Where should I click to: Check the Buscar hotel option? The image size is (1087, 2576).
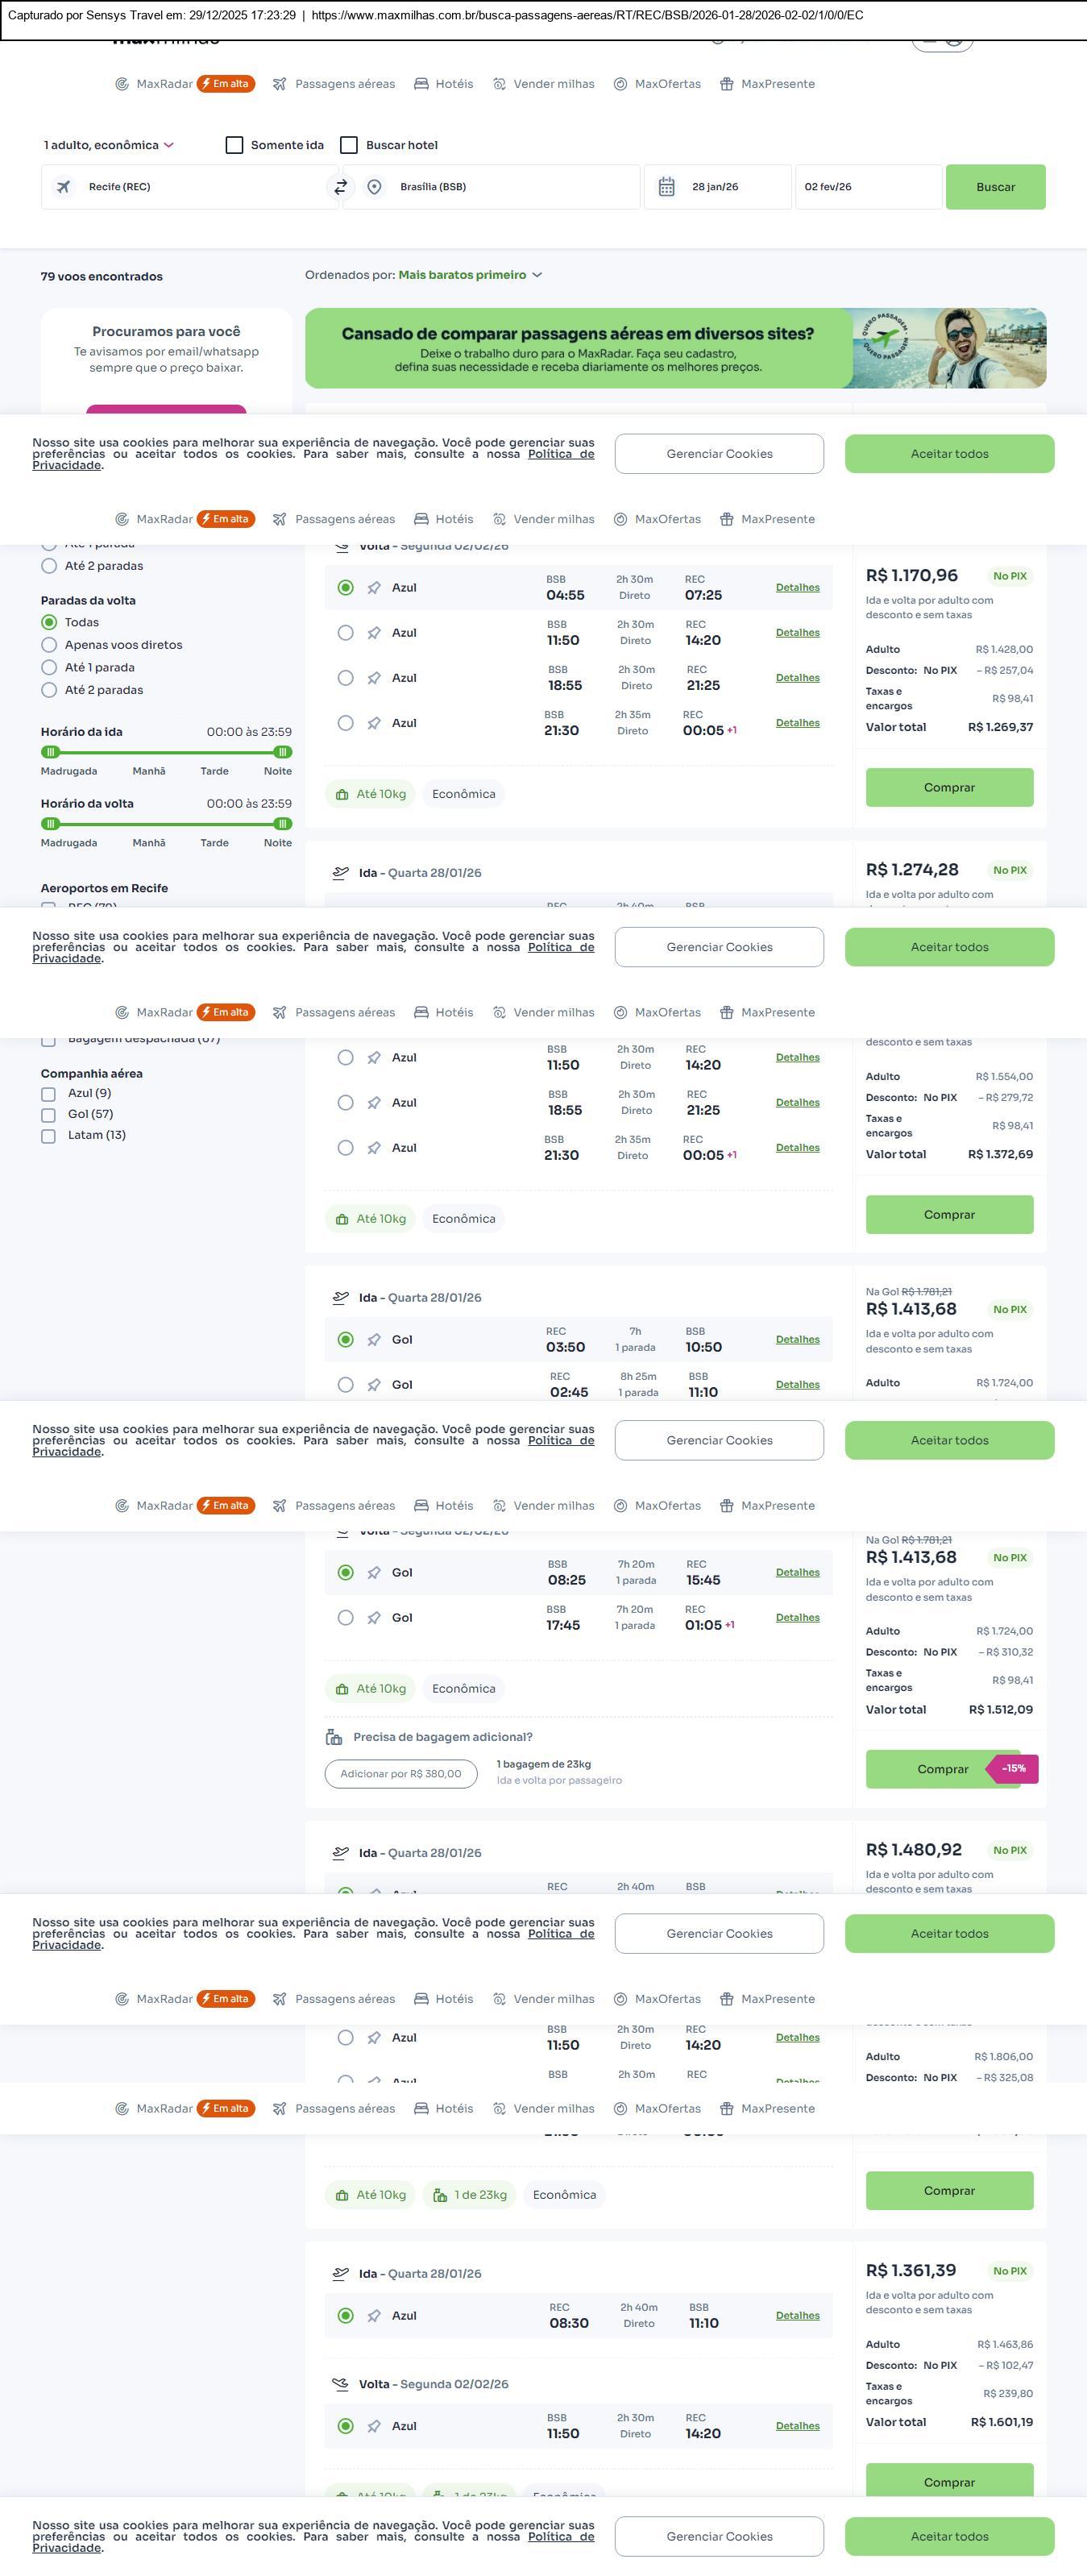coord(349,145)
